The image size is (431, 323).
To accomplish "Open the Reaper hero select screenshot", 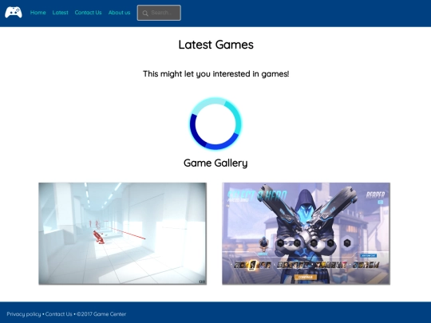I will (306, 234).
